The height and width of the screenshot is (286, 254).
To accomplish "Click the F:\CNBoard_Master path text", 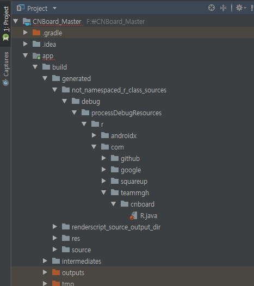I will (x=115, y=22).
